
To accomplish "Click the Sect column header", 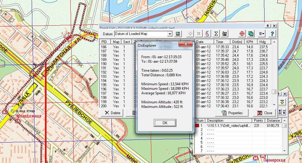I will [x=127, y=42].
